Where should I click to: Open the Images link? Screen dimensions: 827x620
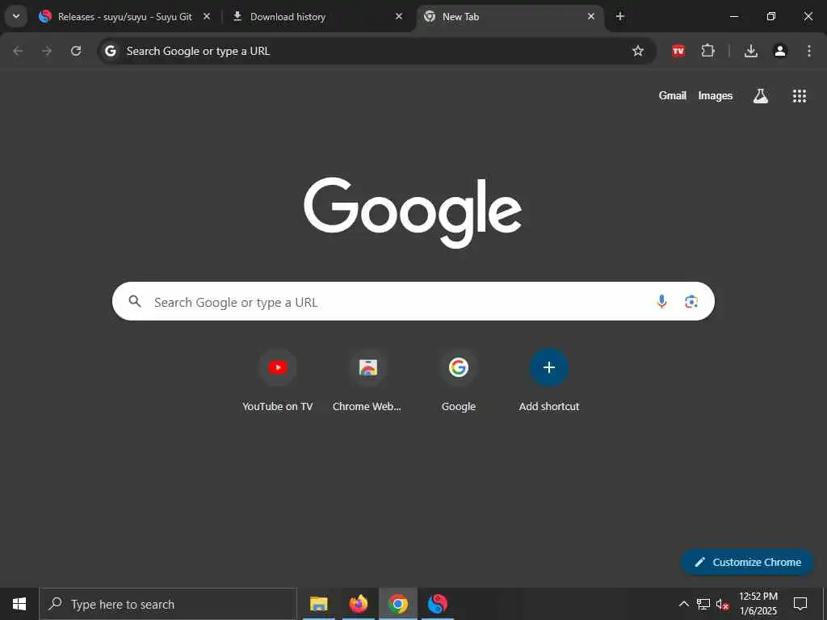(x=716, y=95)
